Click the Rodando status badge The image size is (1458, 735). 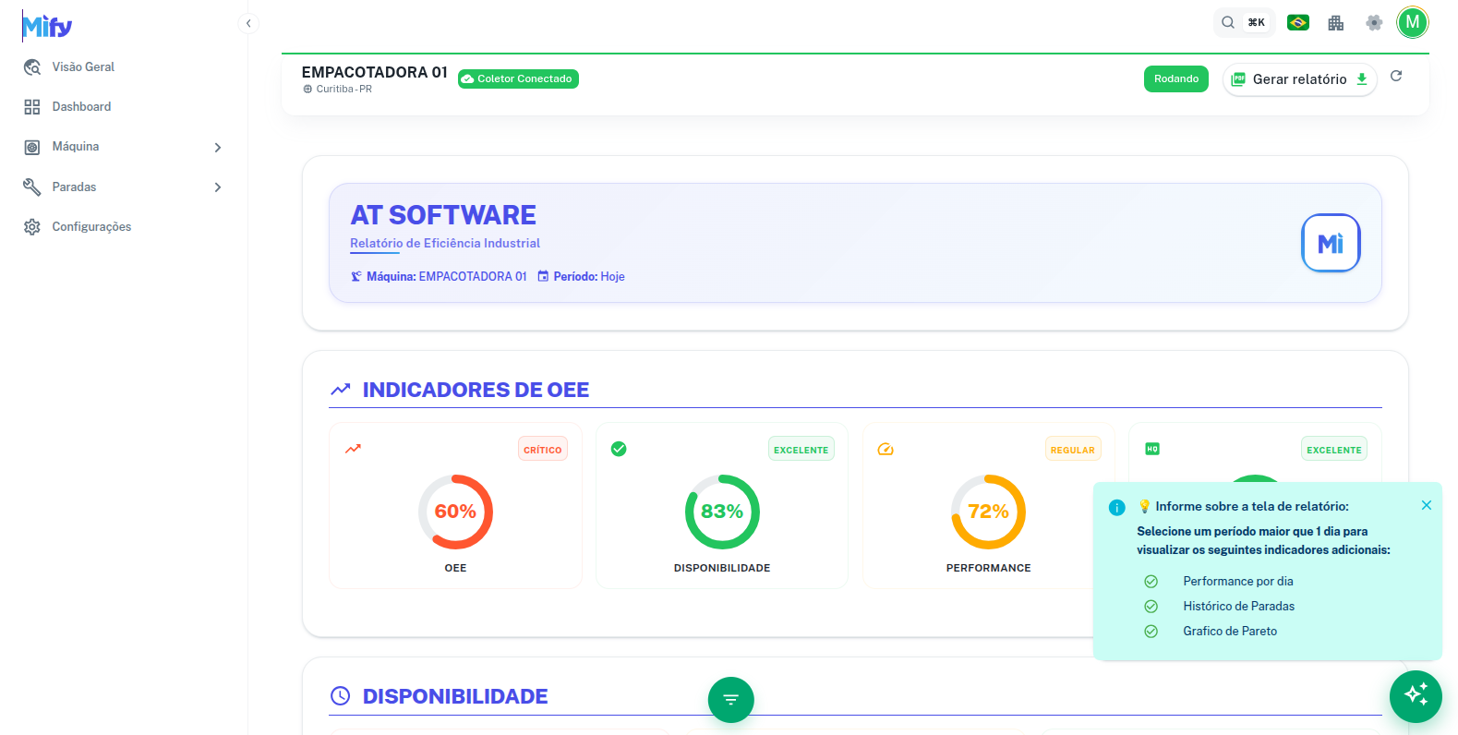[x=1175, y=79]
